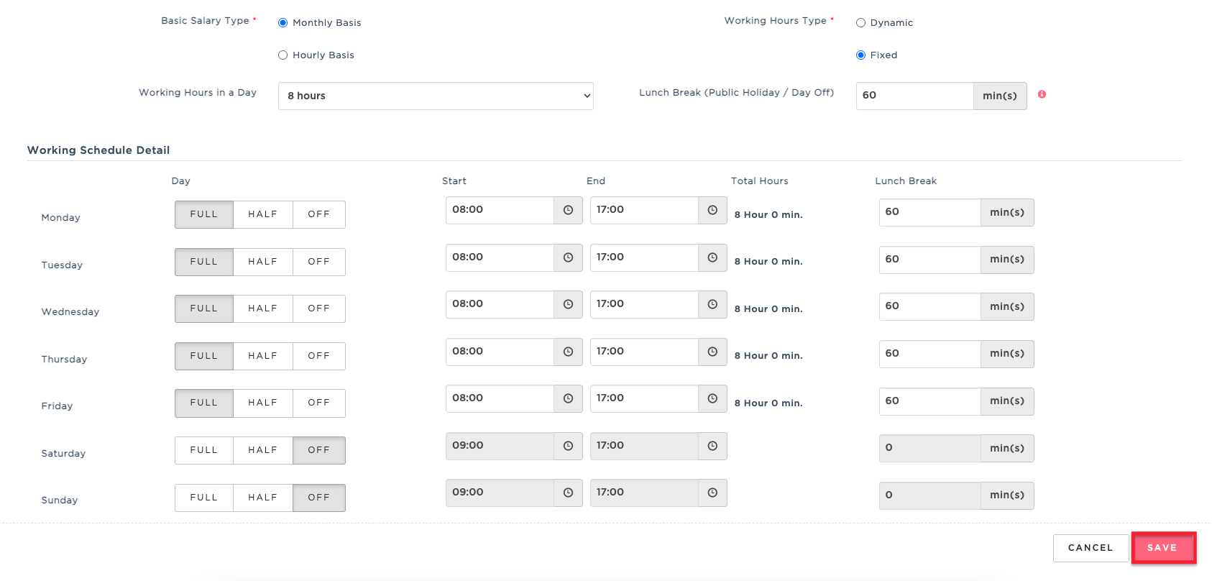Open Monday start time clock picker
Screen dimensions: 1212x581
pos(568,210)
